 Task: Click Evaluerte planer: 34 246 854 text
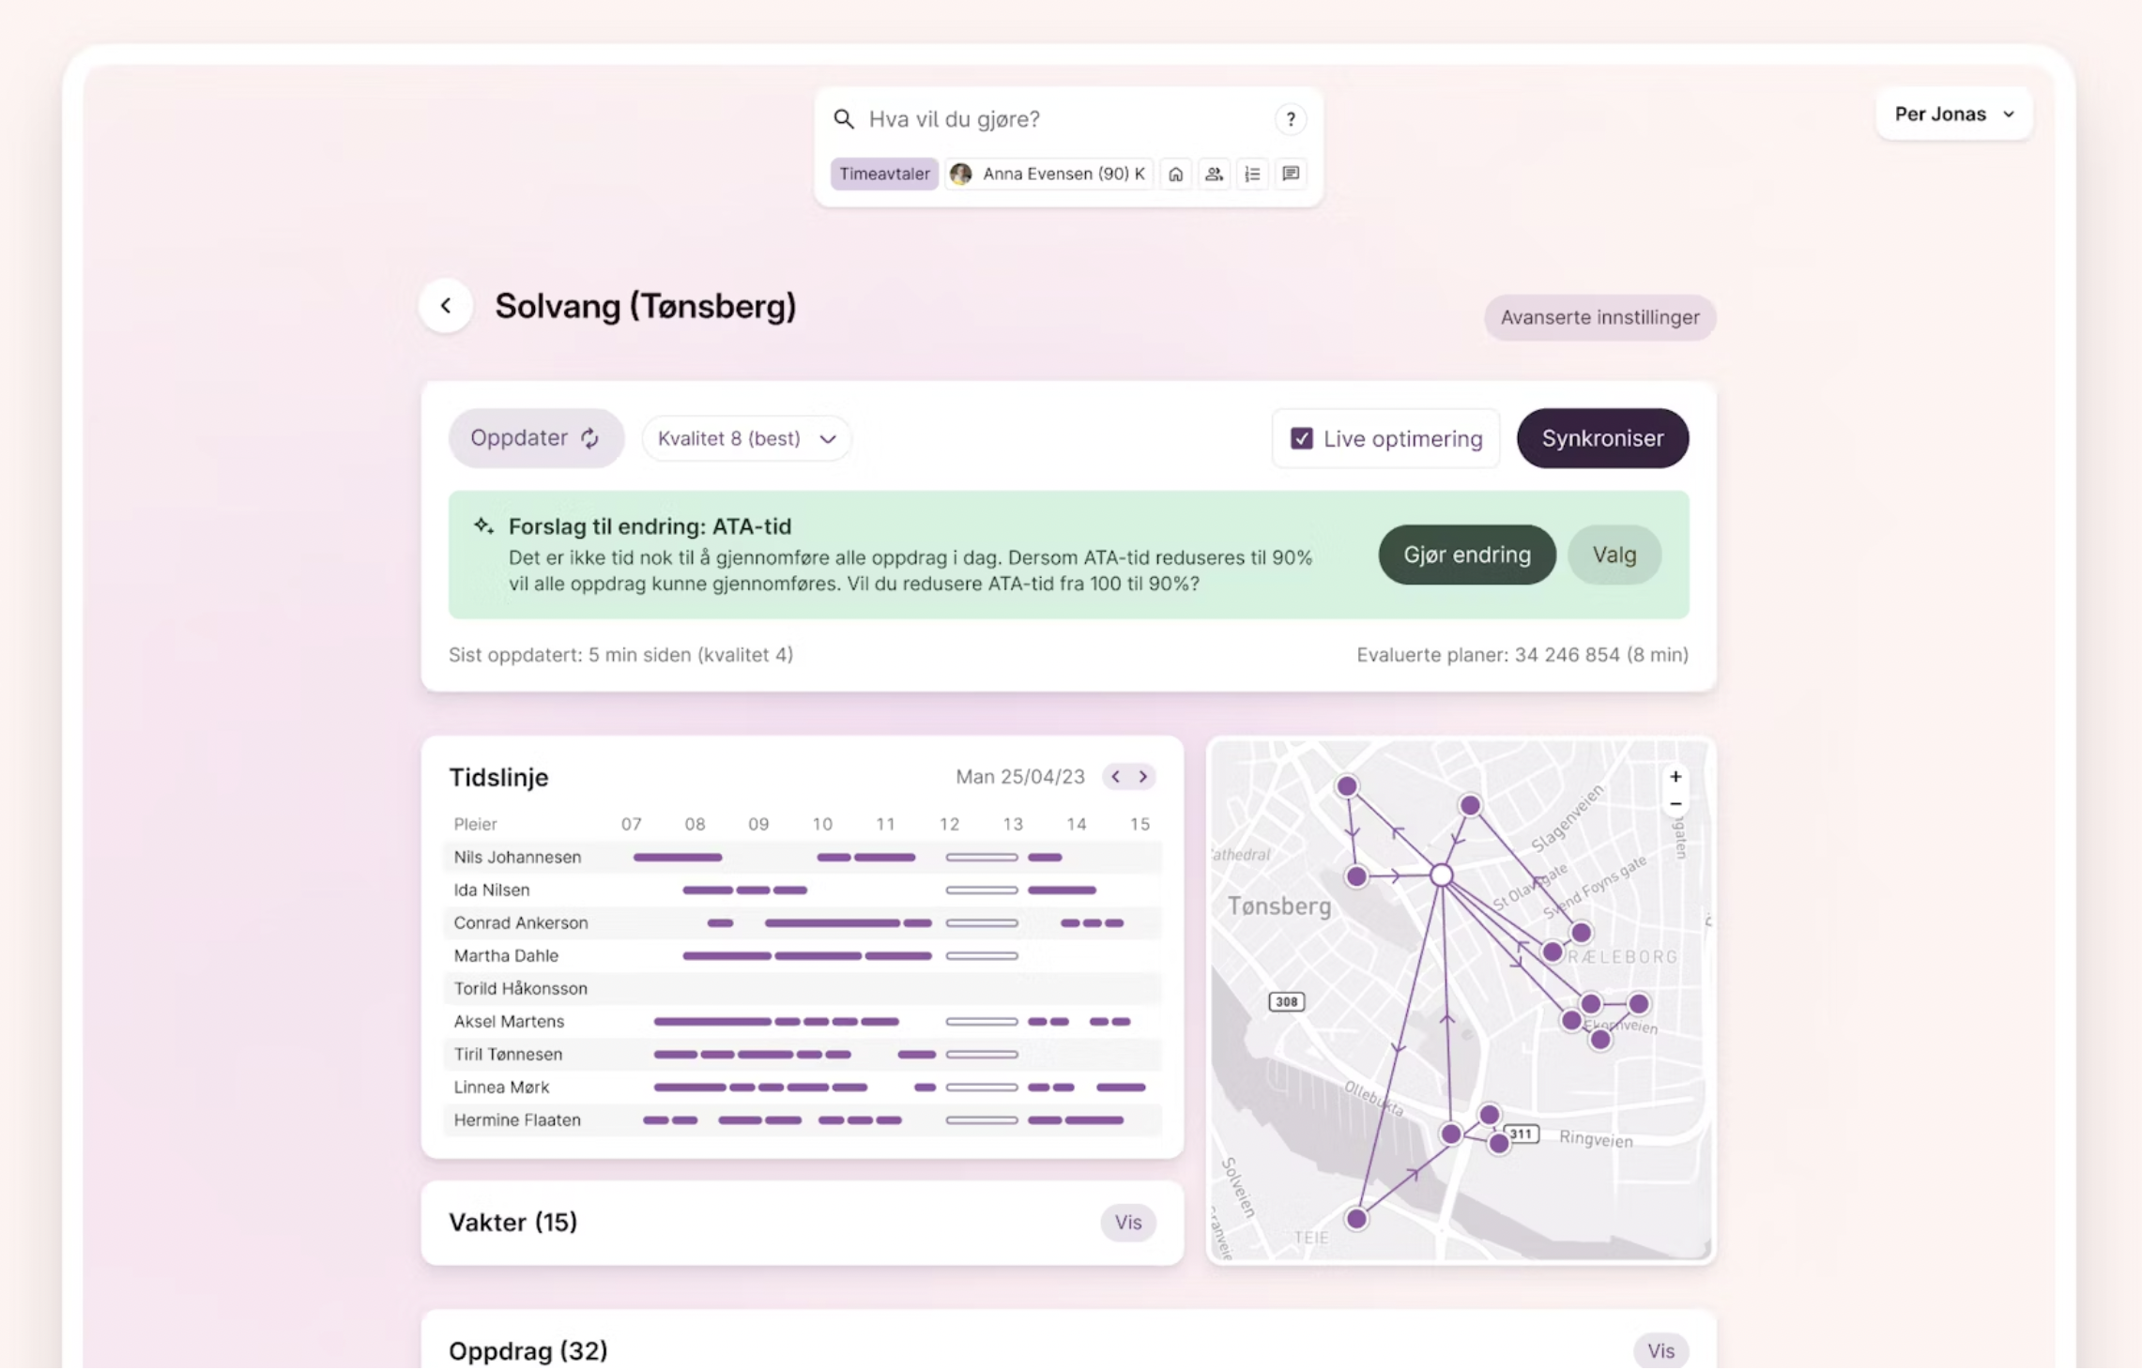click(1522, 655)
